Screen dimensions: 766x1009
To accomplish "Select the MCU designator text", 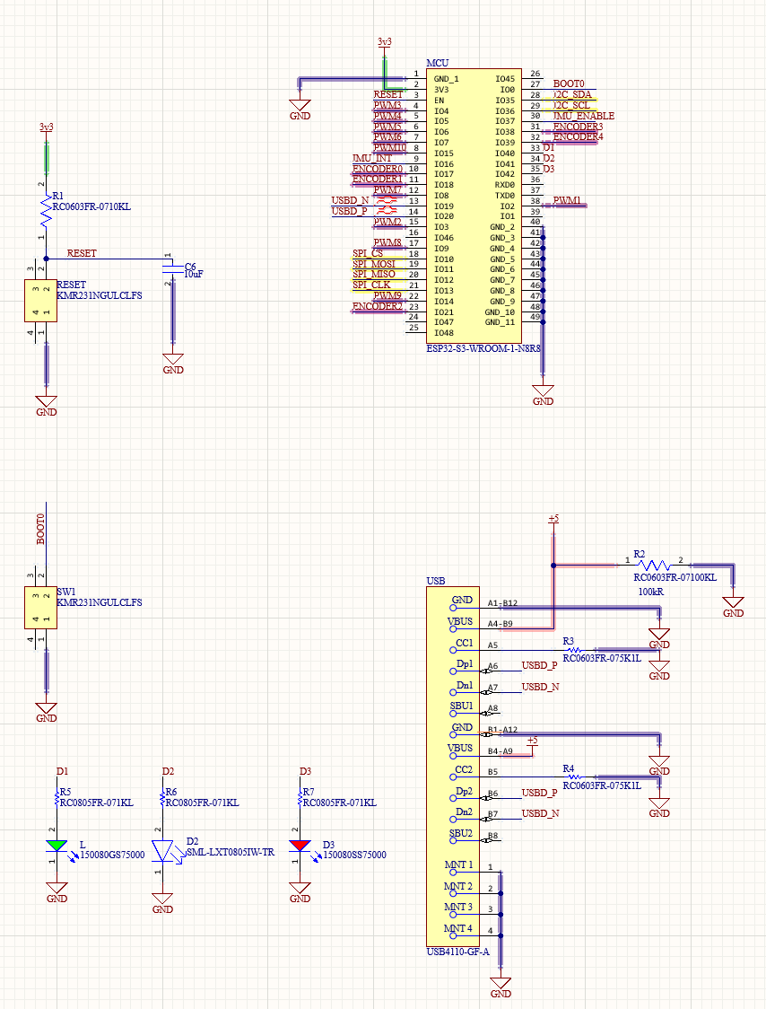I will click(x=438, y=63).
